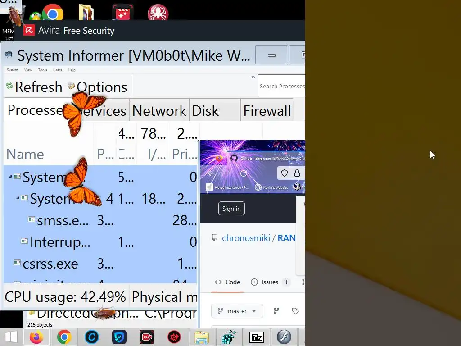Open the red sparkle video desktop icon

122,12
